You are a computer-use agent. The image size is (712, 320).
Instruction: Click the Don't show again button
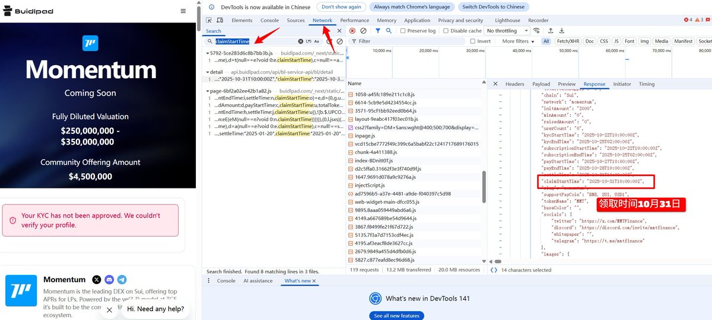coord(341,7)
